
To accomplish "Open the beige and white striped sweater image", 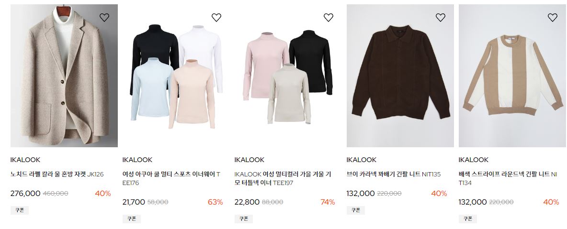I will click(x=512, y=76).
